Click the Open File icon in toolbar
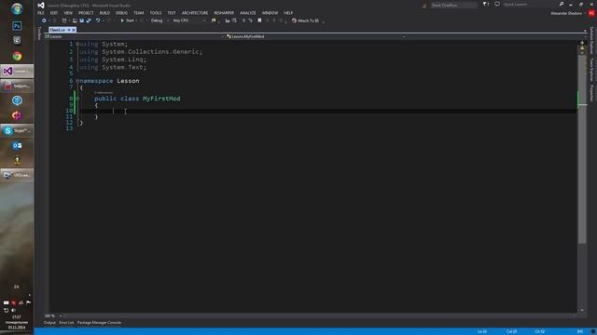Image resolution: width=597 pixels, height=335 pixels. point(75,20)
